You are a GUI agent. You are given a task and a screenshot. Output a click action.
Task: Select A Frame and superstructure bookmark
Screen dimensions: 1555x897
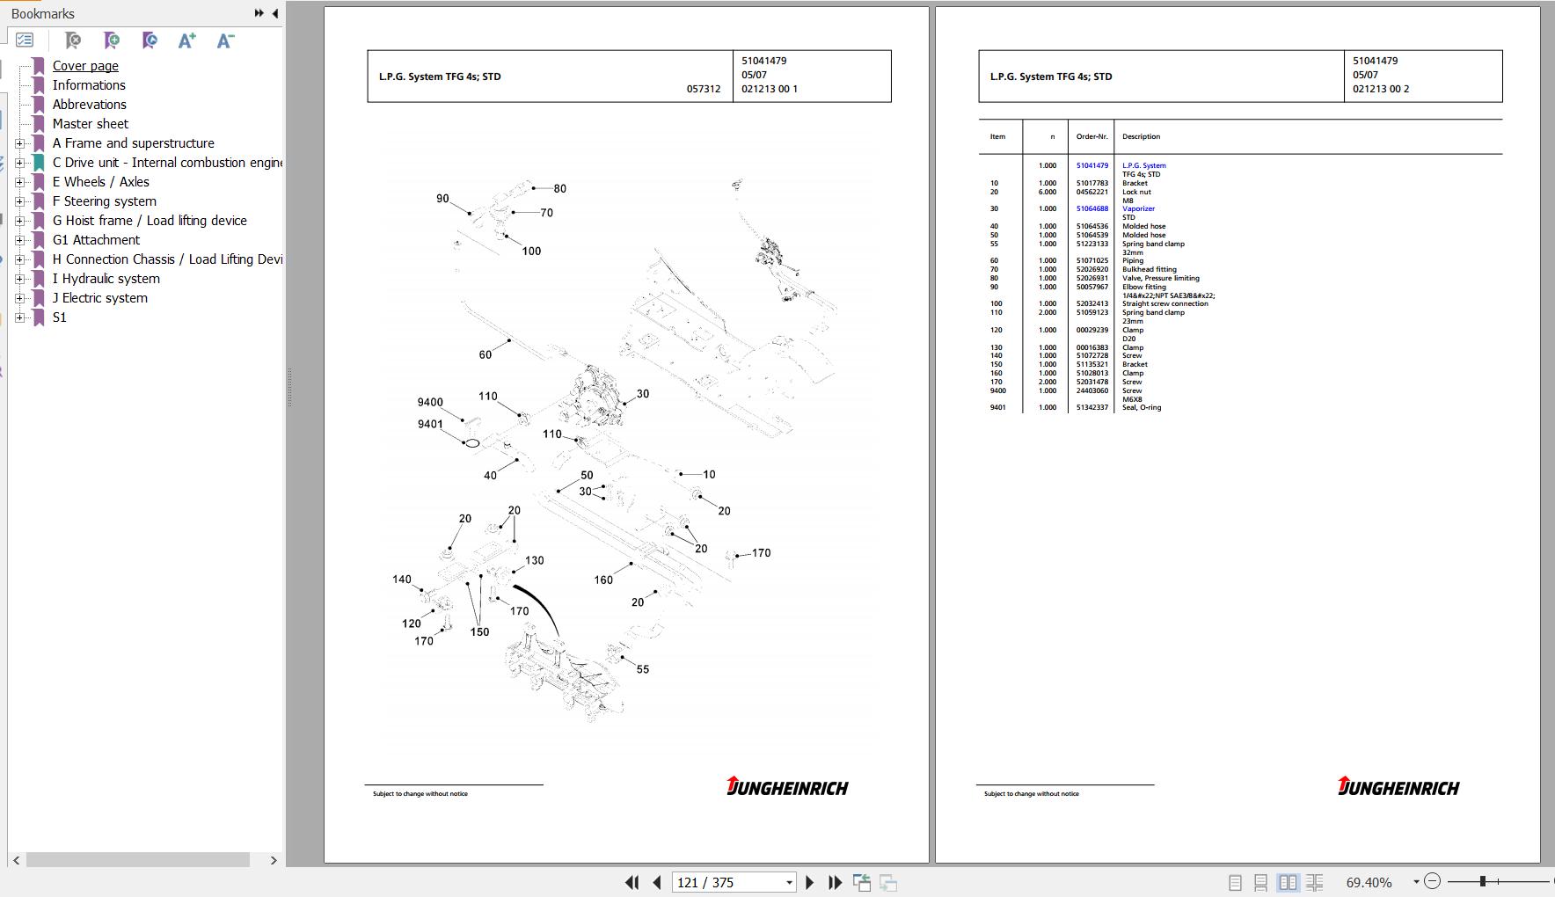pyautogui.click(x=133, y=143)
